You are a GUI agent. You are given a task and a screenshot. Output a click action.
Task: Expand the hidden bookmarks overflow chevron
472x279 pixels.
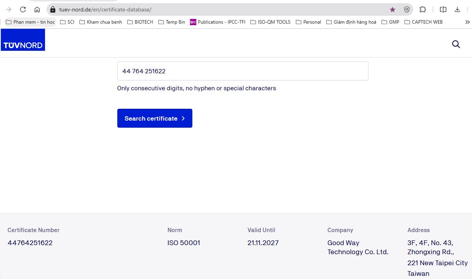click(467, 22)
